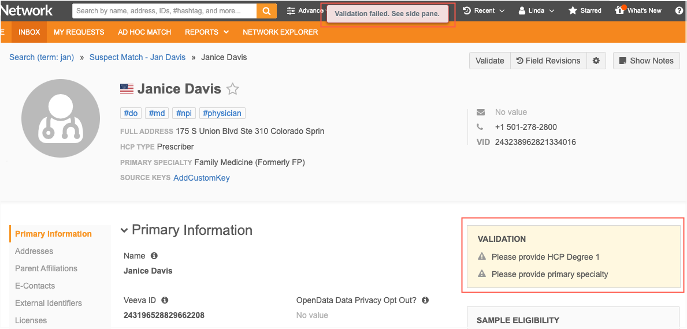Click the help question mark icon
The width and height of the screenshot is (687, 329).
coord(679,10)
